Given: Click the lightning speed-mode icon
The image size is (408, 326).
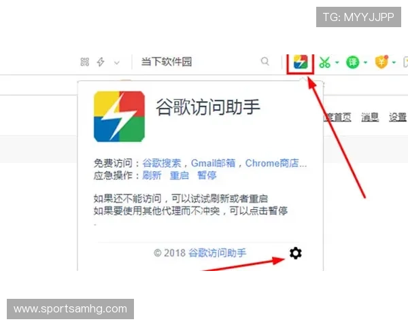Looking at the screenshot, I should click(x=101, y=62).
